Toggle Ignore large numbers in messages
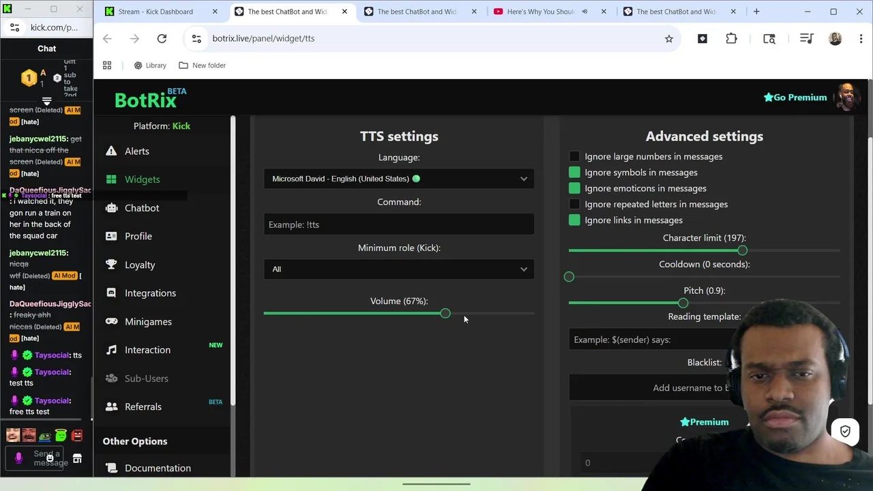 pyautogui.click(x=574, y=157)
